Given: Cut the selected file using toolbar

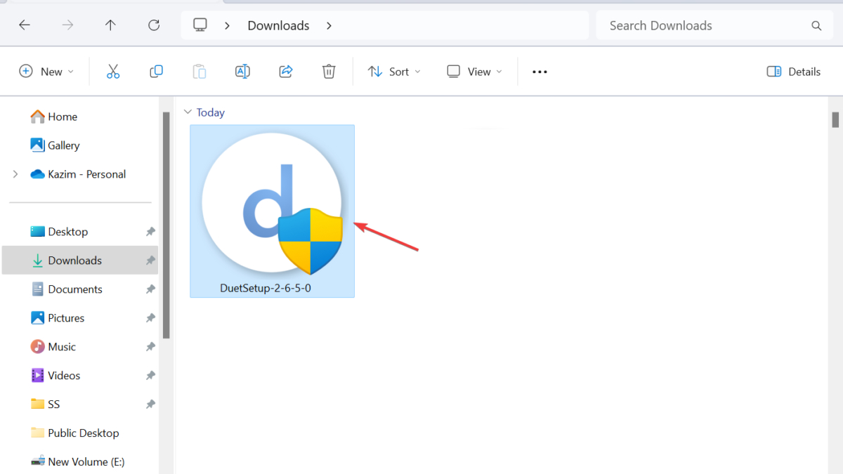Looking at the screenshot, I should (113, 71).
